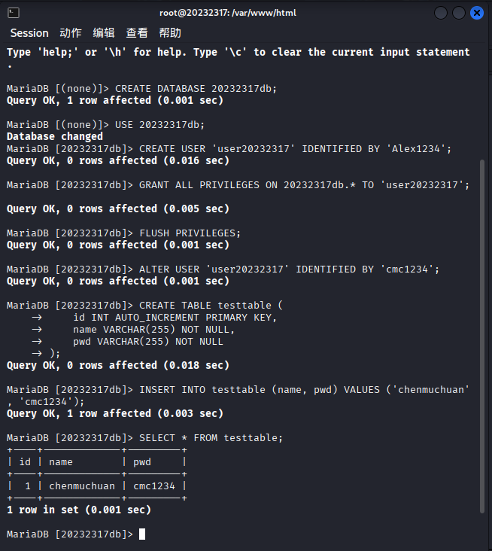
Task: Open the Session menu
Action: pyautogui.click(x=29, y=33)
